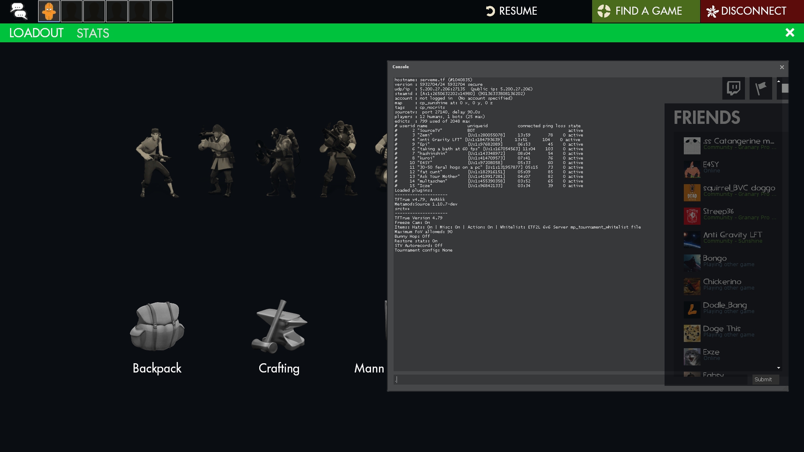The width and height of the screenshot is (804, 452).
Task: Click console map cp_sunshine line
Action: click(443, 103)
